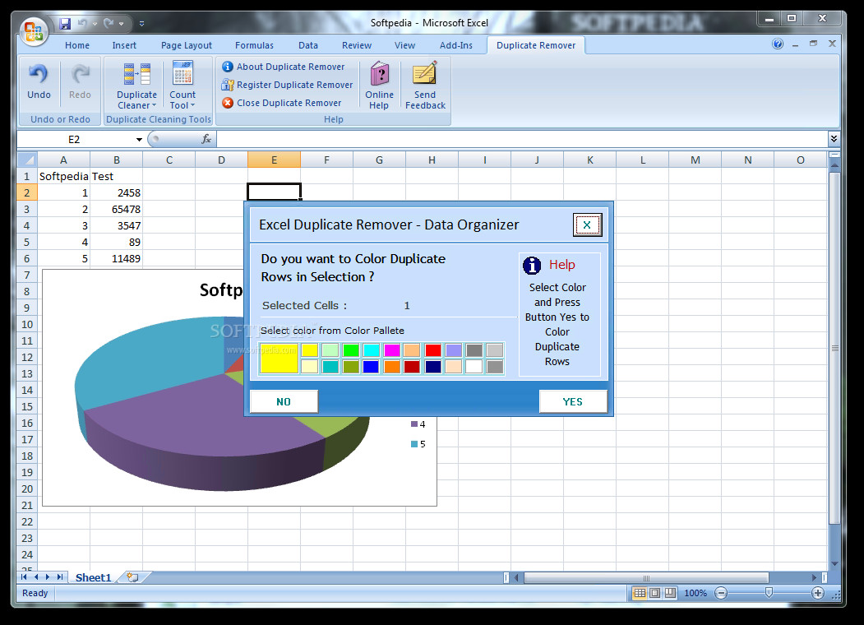Pick the white palette swatch
864x625 pixels.
click(x=474, y=367)
